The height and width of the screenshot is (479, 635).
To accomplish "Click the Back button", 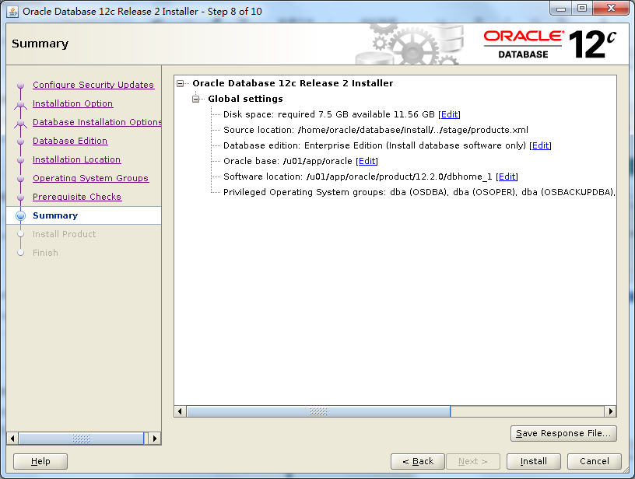I will click(x=418, y=461).
